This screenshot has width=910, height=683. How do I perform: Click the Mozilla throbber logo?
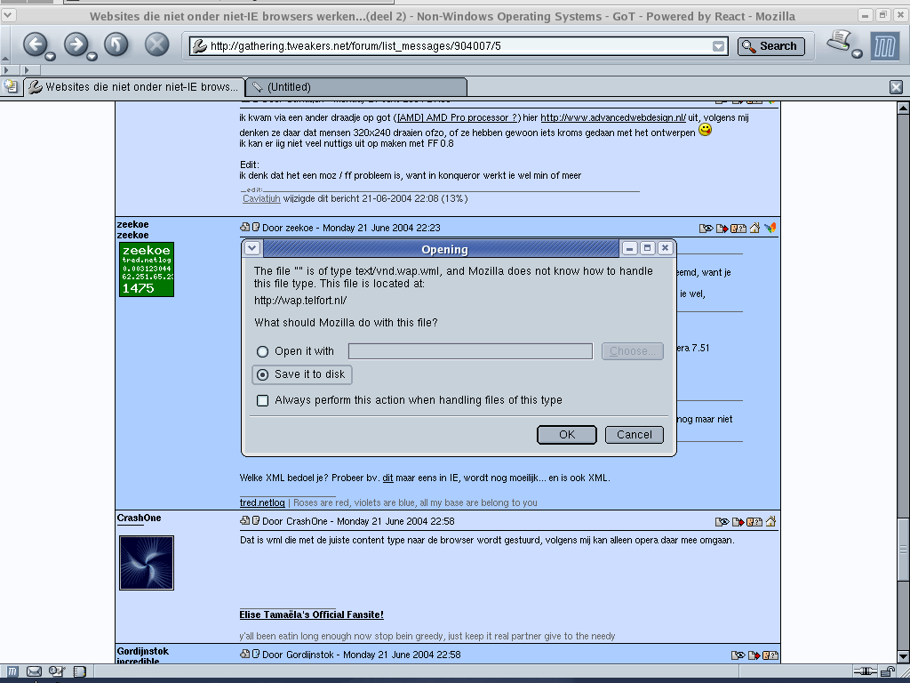tap(884, 46)
